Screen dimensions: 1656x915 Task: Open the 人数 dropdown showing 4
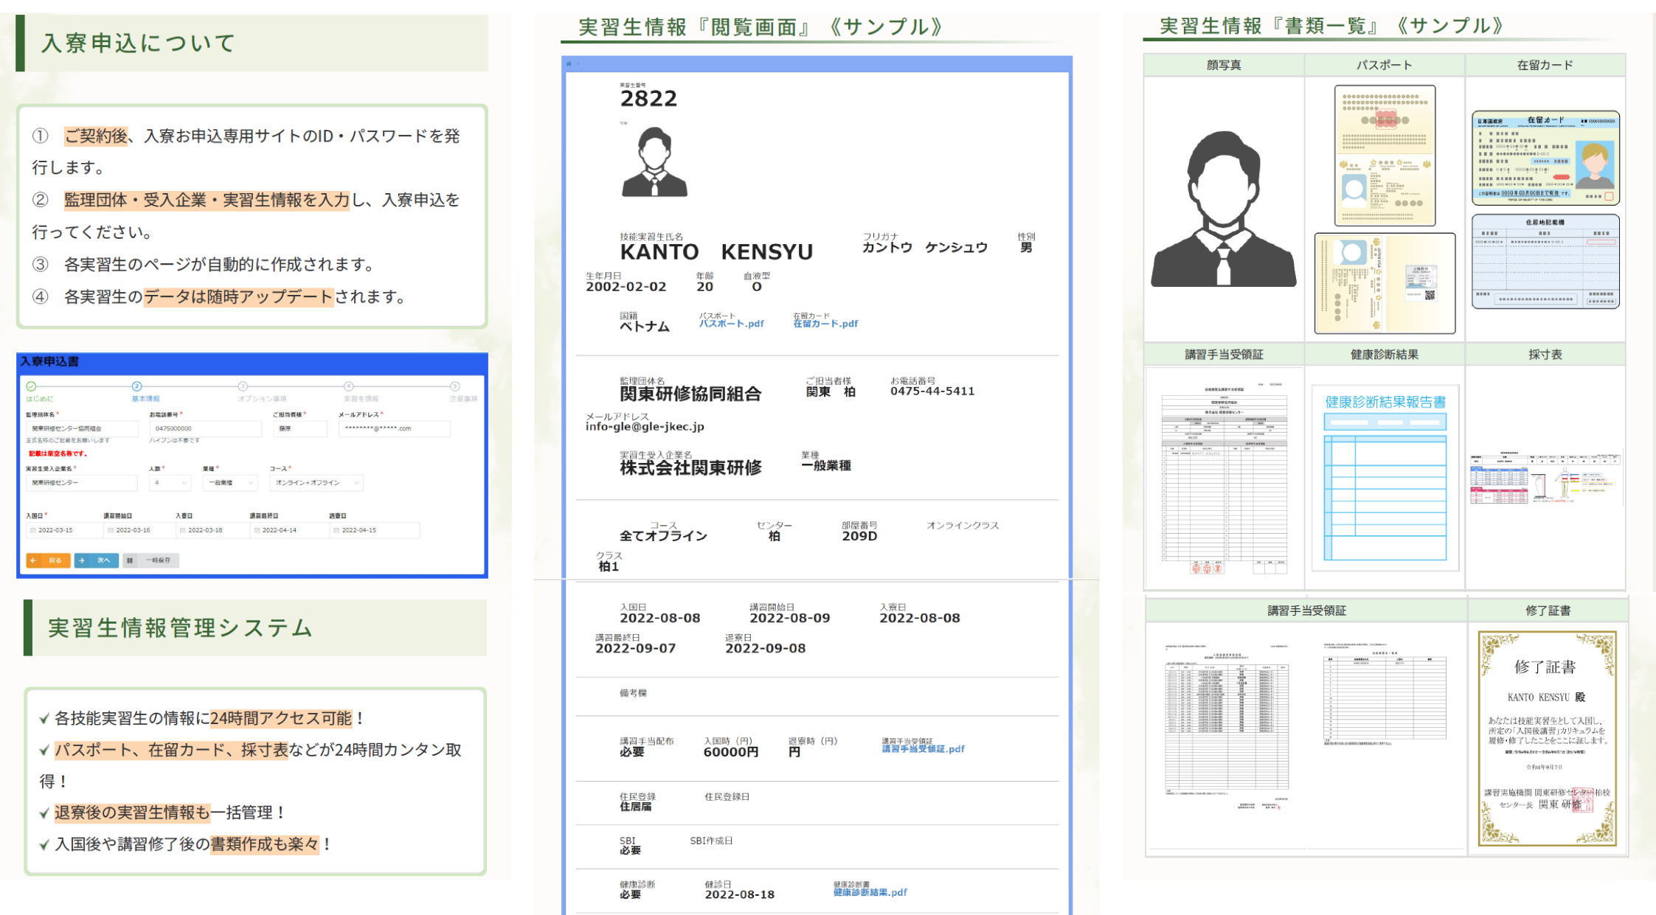(170, 483)
